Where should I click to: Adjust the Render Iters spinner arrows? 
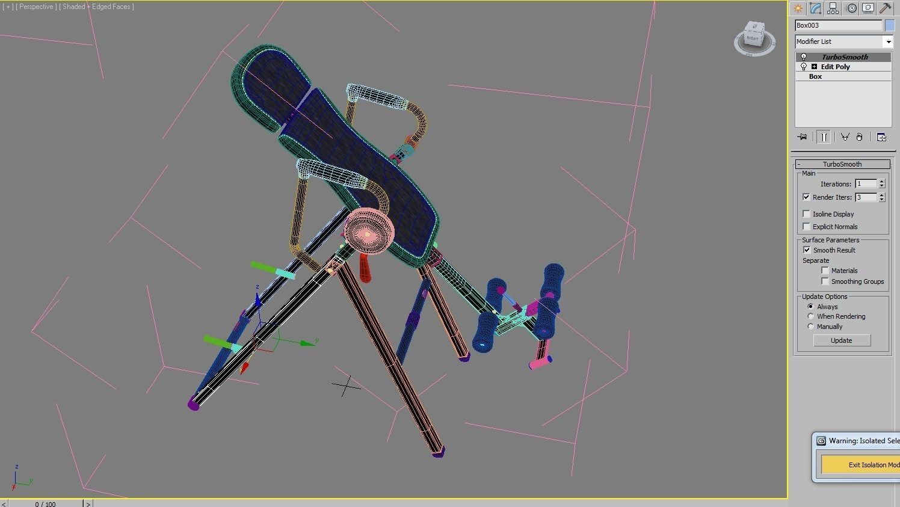[882, 197]
